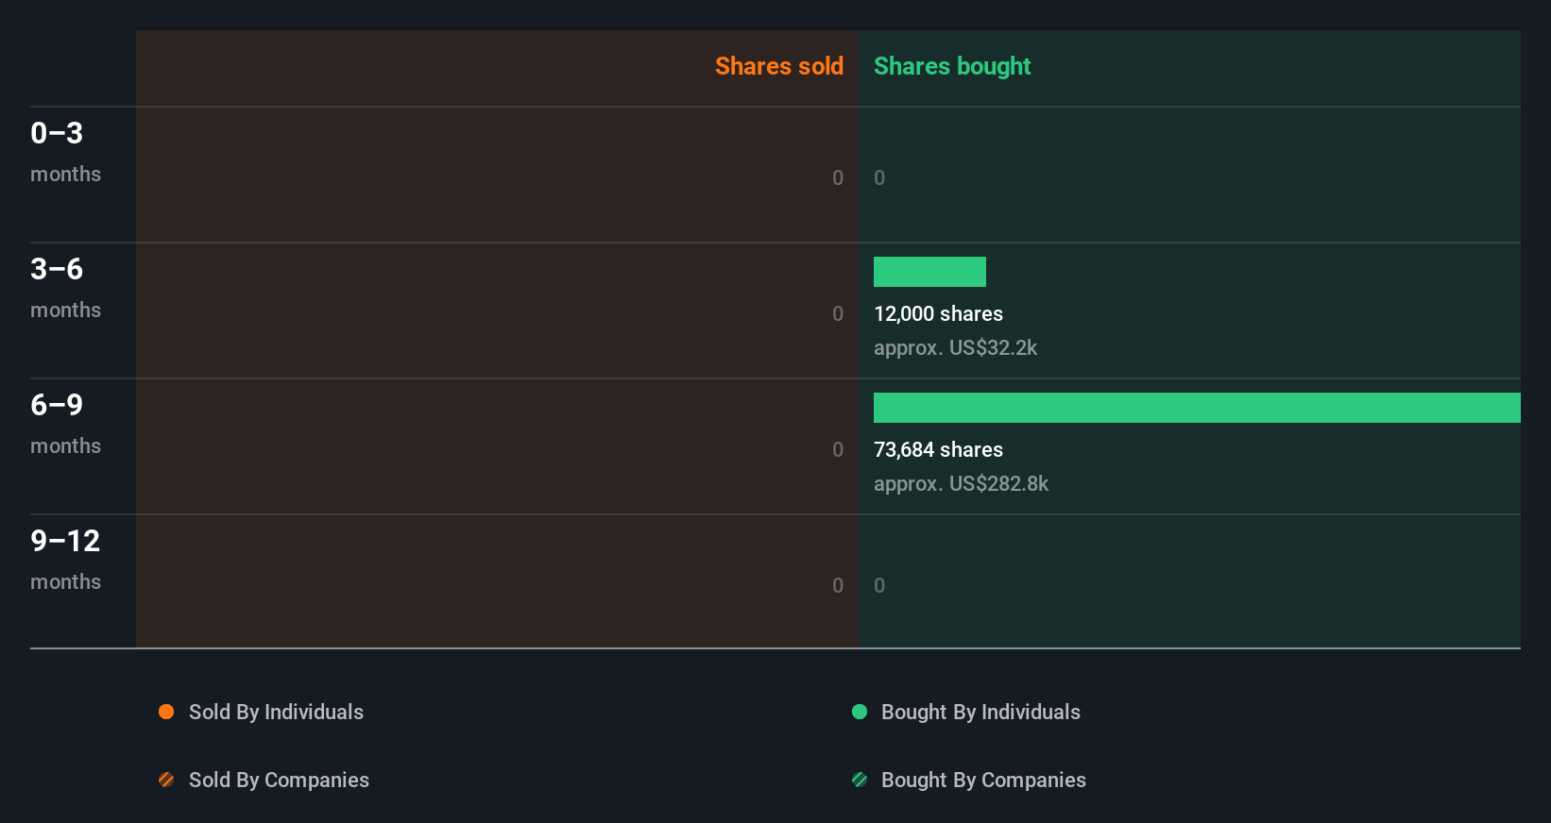Viewport: 1551px width, 823px height.
Task: Click the 73,684 shares label
Action: point(938,449)
